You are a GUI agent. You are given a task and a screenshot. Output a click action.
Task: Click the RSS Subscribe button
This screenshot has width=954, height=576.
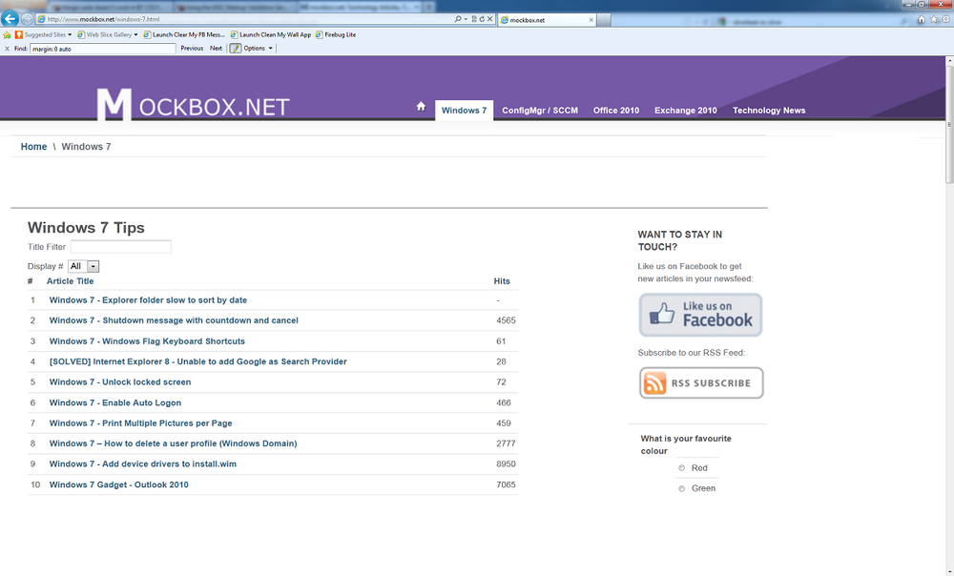pos(701,383)
